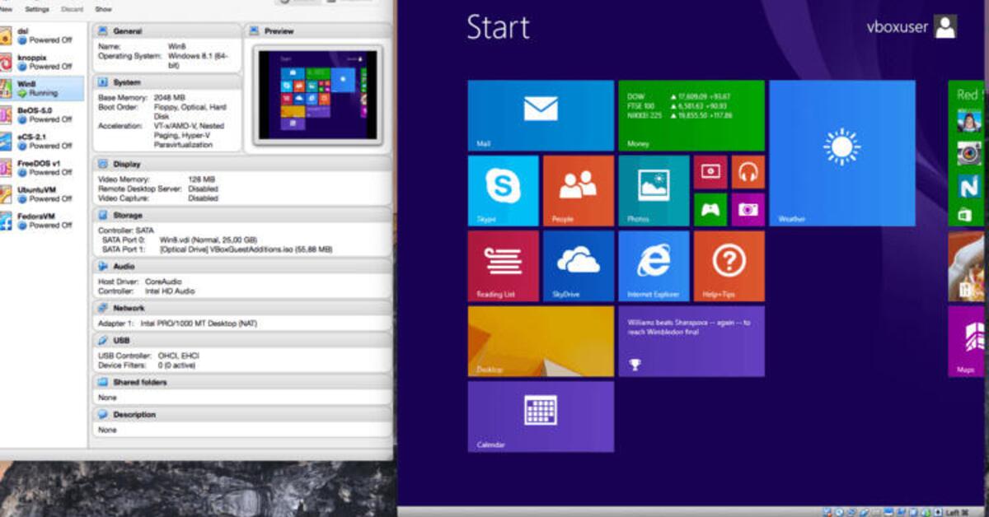Click the Windows 8.1 (64-bit) operating system value
The width and height of the screenshot is (989, 517).
(x=198, y=60)
